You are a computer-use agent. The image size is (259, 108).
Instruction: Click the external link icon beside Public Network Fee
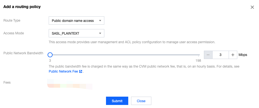point(81,71)
